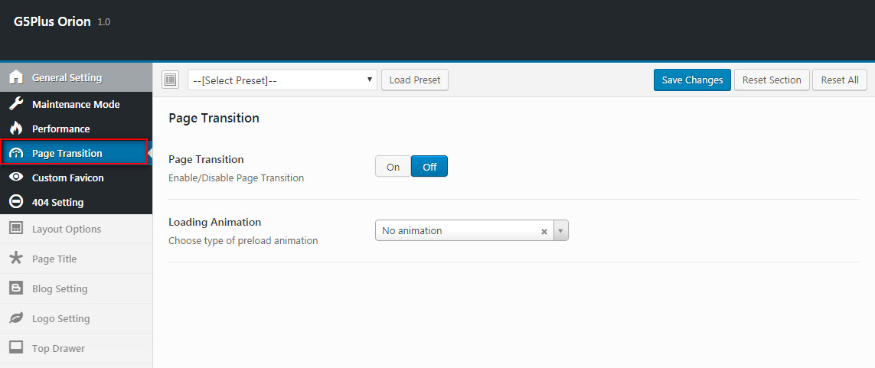This screenshot has height=368, width=875.
Task: Click the Performance flame icon
Action: (x=16, y=129)
